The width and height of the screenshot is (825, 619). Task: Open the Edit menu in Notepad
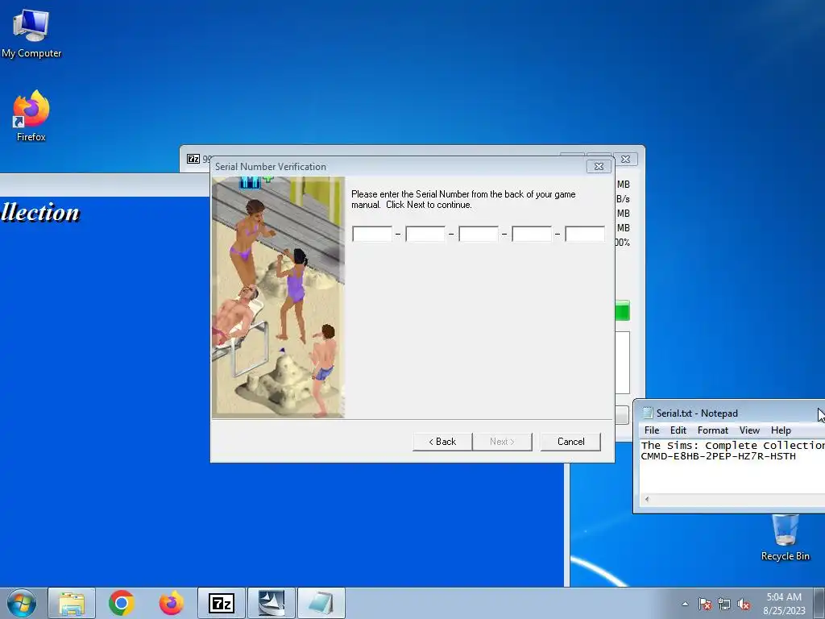pos(678,430)
